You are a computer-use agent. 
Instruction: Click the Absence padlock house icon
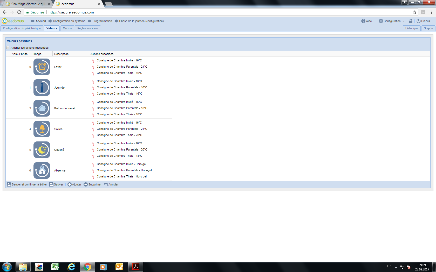click(42, 170)
